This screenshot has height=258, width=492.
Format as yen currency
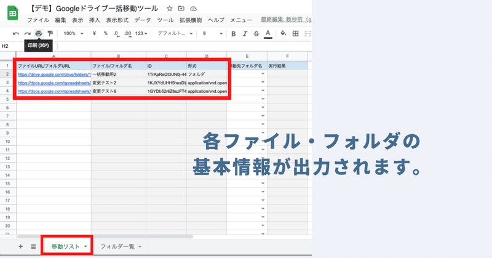[x=94, y=33]
